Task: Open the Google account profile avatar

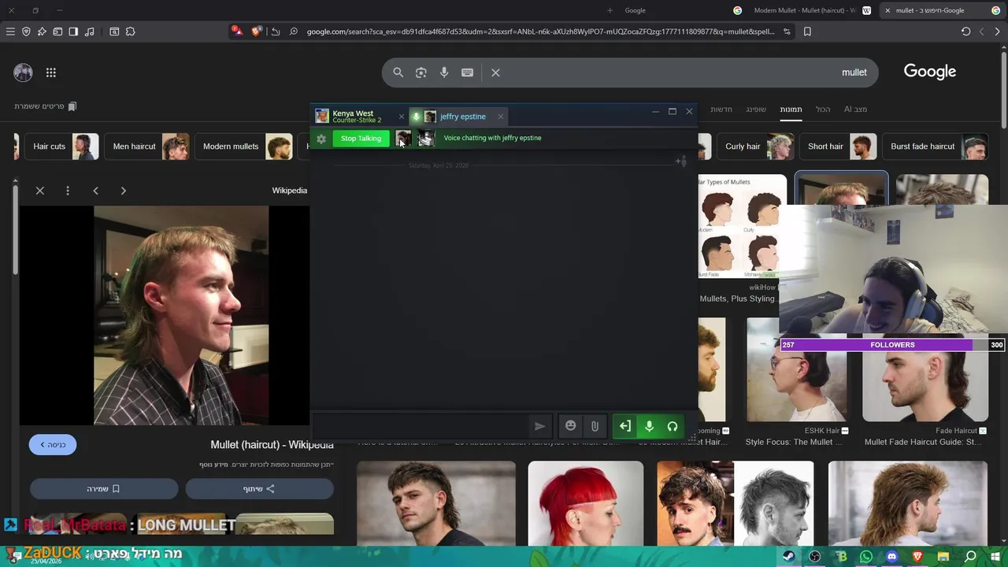Action: pos(23,72)
